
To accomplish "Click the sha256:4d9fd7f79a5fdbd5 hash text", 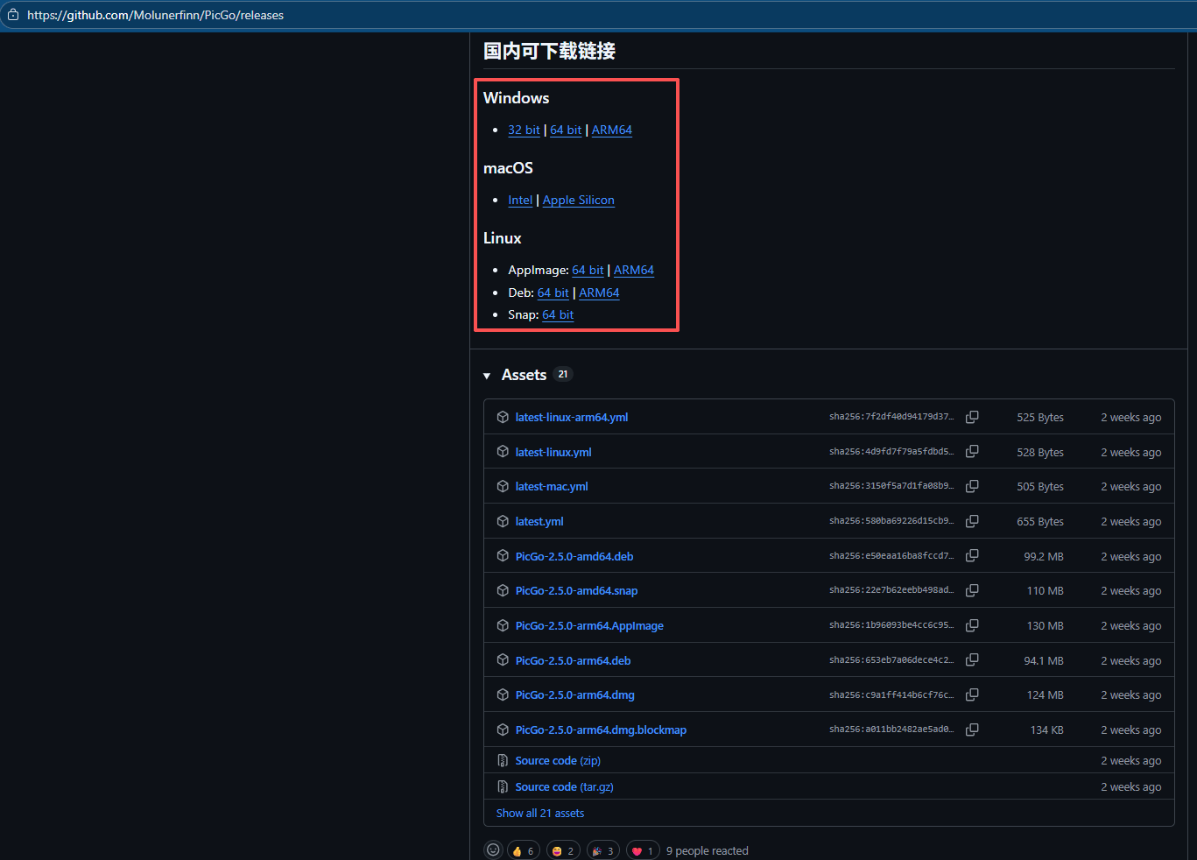I will pos(891,452).
